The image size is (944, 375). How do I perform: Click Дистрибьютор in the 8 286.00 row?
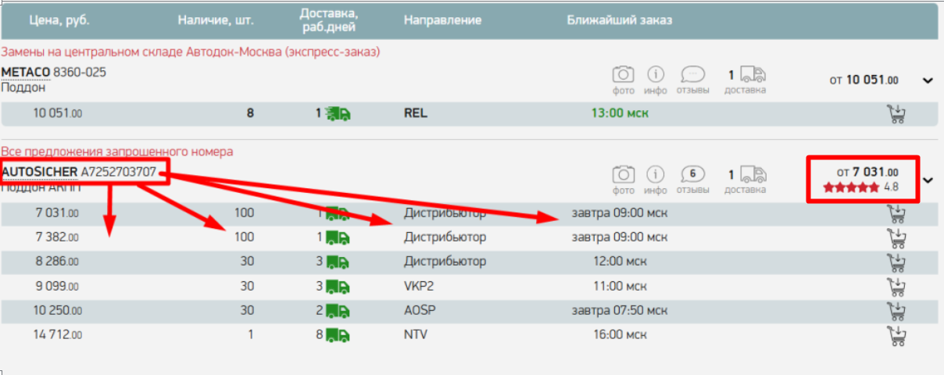pos(445,261)
